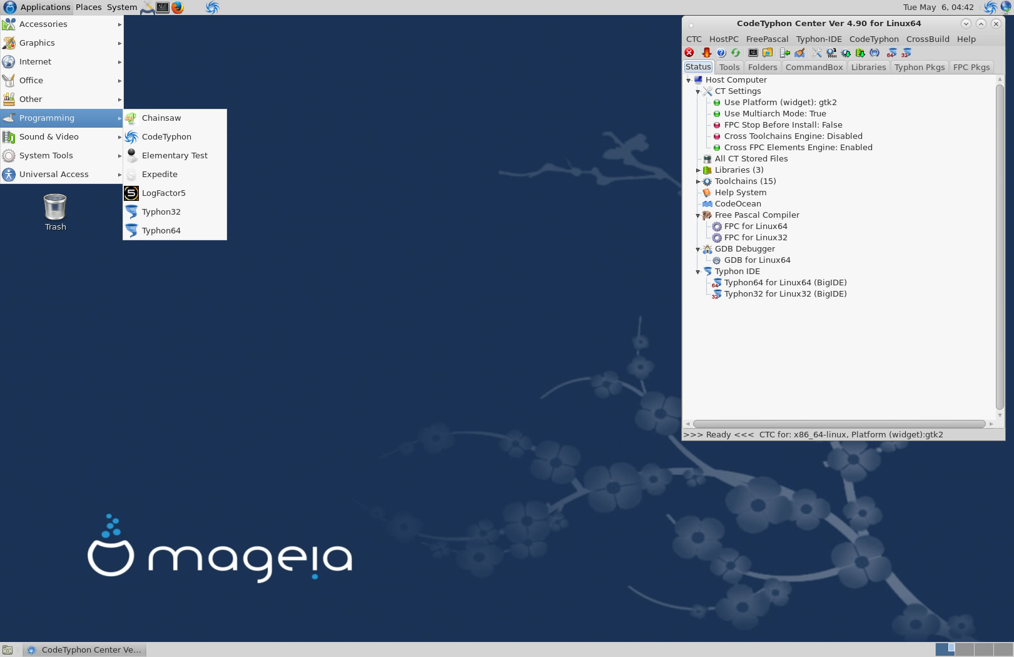Select FPC for Linux64 tree item
Screen dimensions: 1014x657
coord(756,227)
